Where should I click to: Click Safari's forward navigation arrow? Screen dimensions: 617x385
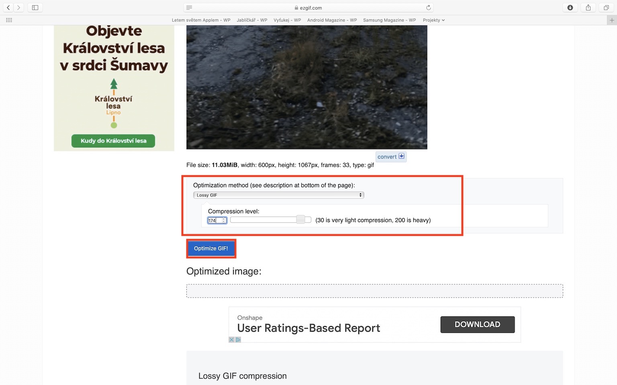18,8
